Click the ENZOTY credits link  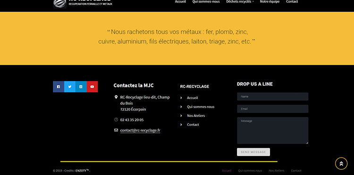point(82,171)
